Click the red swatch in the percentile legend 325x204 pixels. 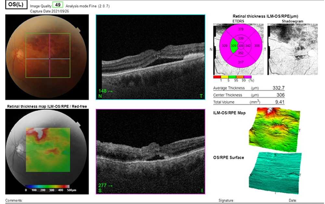(217, 77)
